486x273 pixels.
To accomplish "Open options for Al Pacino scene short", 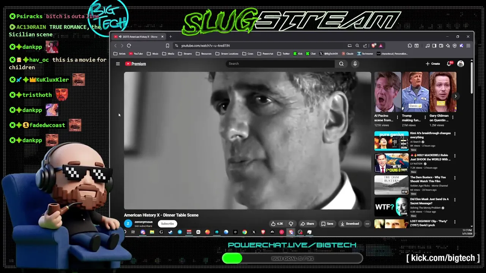I will point(398,118).
